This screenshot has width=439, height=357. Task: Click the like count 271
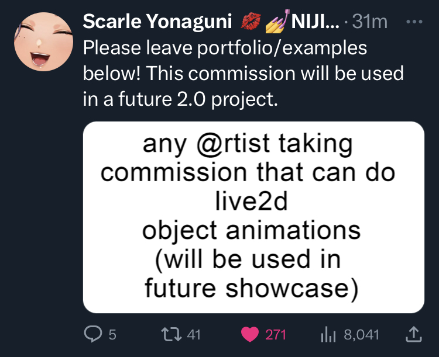[276, 335]
